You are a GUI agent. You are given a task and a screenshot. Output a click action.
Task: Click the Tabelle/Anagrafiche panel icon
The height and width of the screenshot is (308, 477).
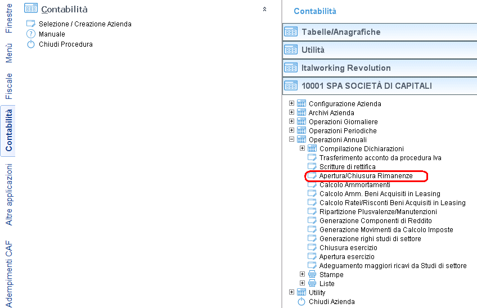[x=291, y=31]
